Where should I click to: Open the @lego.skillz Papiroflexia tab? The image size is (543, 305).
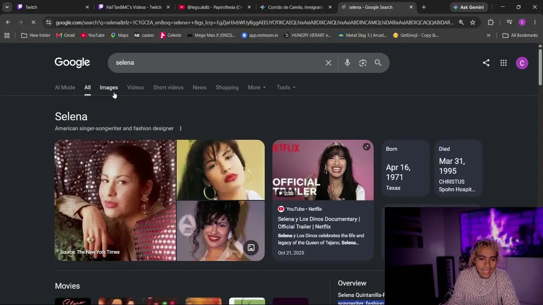pos(215,7)
